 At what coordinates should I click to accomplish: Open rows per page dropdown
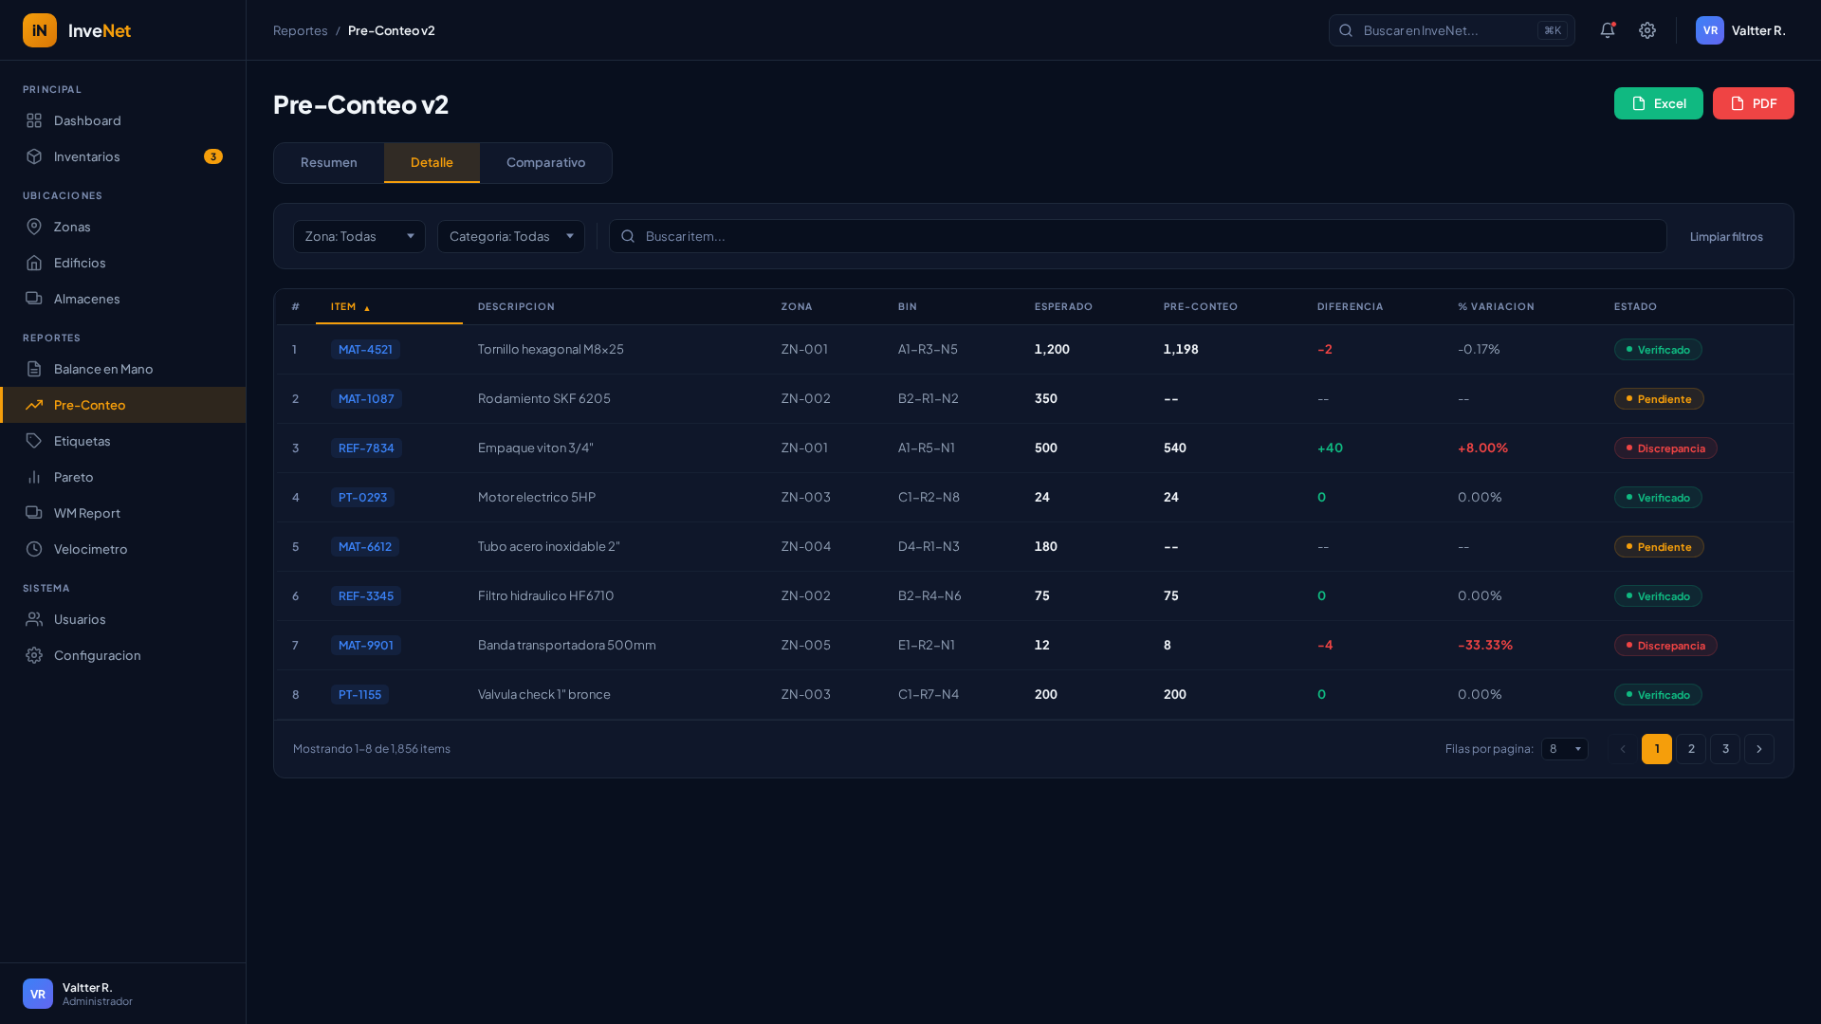[1564, 749]
